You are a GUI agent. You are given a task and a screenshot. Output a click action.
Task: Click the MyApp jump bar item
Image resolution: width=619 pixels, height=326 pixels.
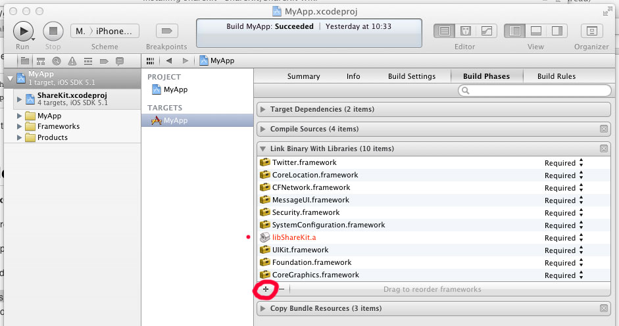[217, 60]
